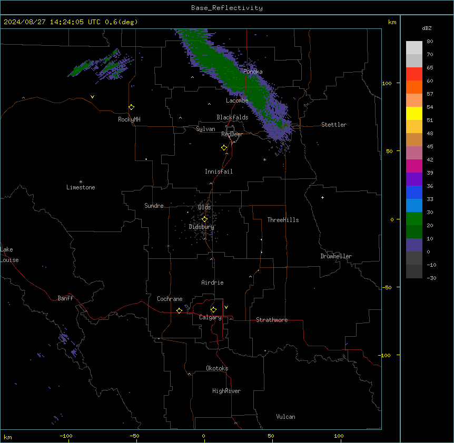Select the purple swatch between 39 and 36
454x443 pixels.
coord(414,179)
